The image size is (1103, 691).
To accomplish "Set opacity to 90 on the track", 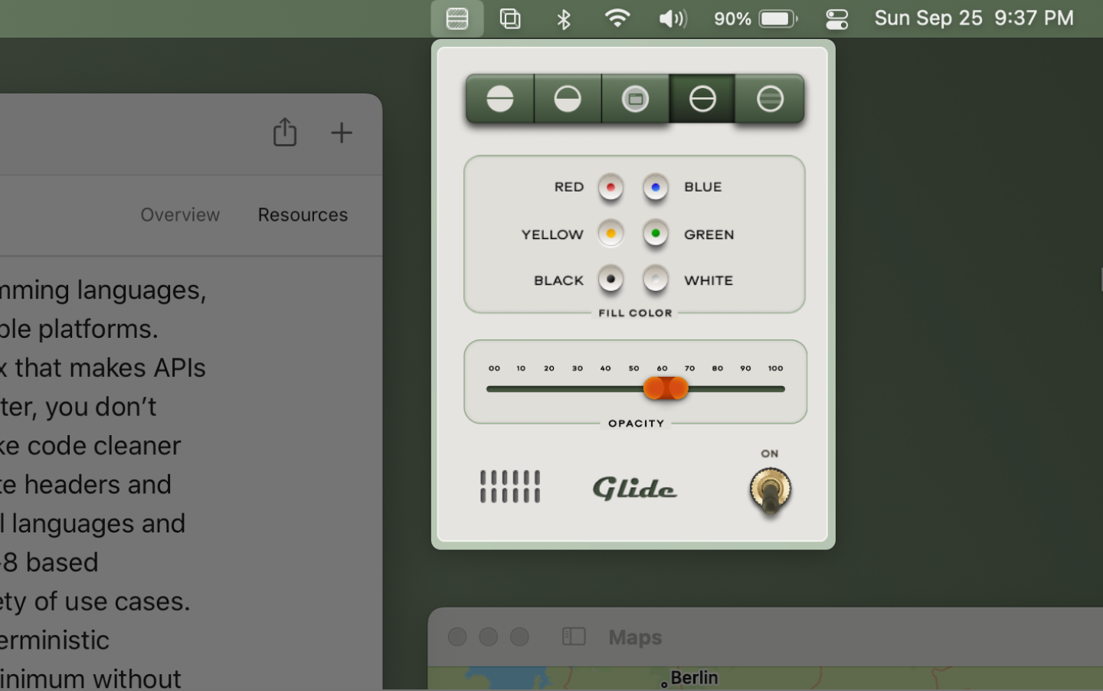I will [x=745, y=389].
